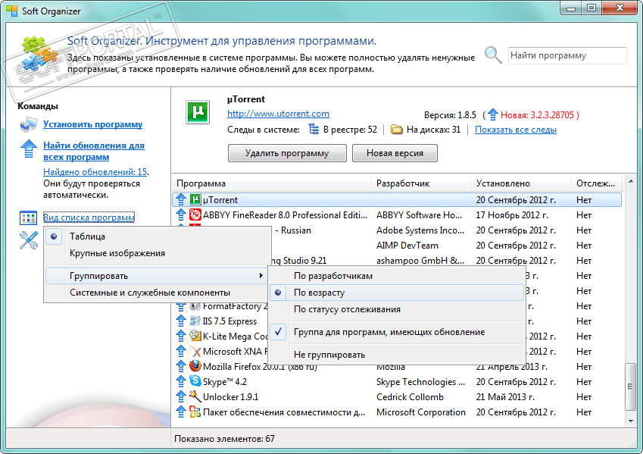Click the magnifier search icon
643x454 pixels.
(493, 55)
